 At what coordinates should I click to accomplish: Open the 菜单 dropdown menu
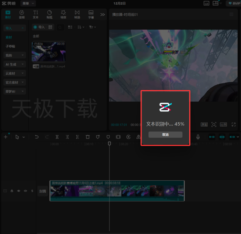click(x=28, y=3)
